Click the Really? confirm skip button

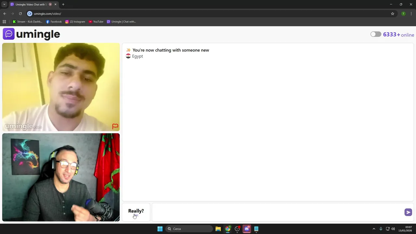[136, 212]
